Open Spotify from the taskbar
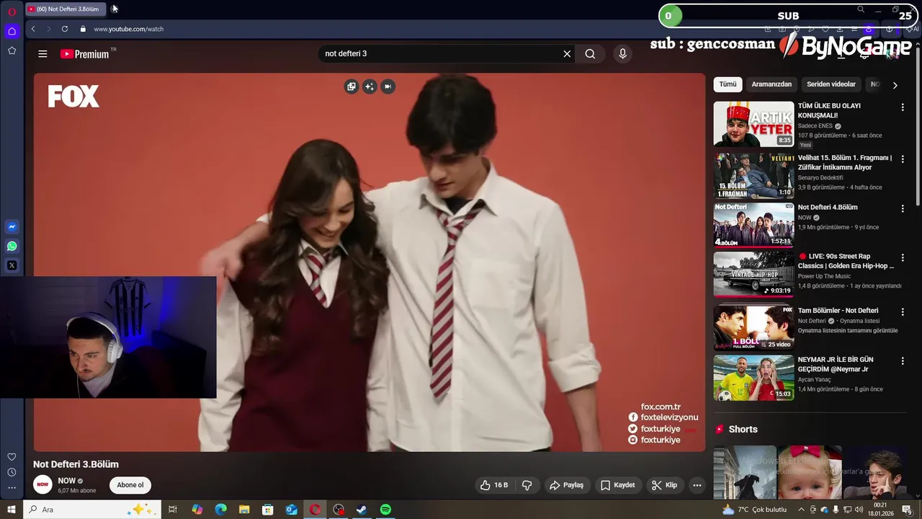 (x=385, y=510)
